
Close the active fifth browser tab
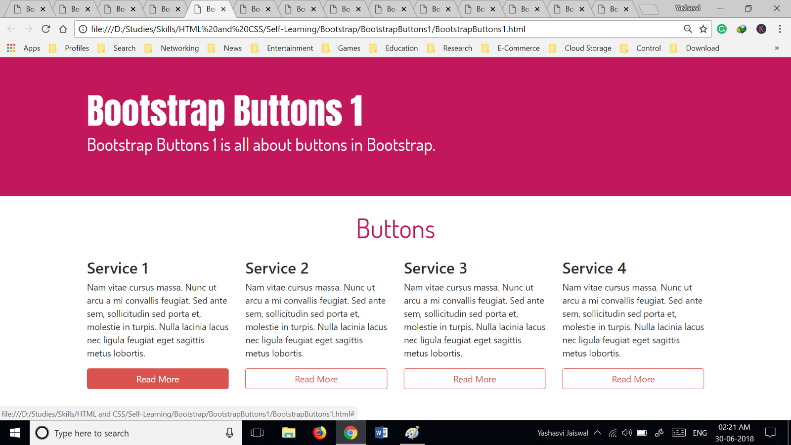[223, 9]
